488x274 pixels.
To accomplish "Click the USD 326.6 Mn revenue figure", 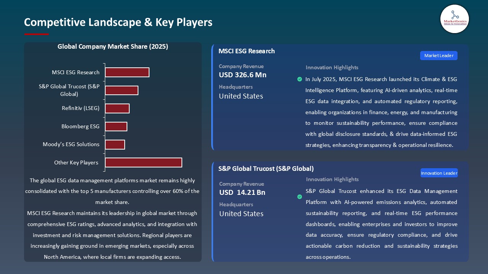I will [x=242, y=75].
